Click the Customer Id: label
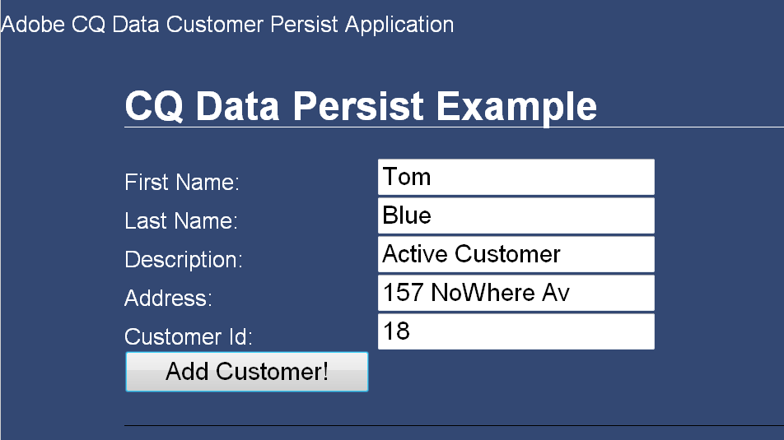 click(x=189, y=337)
